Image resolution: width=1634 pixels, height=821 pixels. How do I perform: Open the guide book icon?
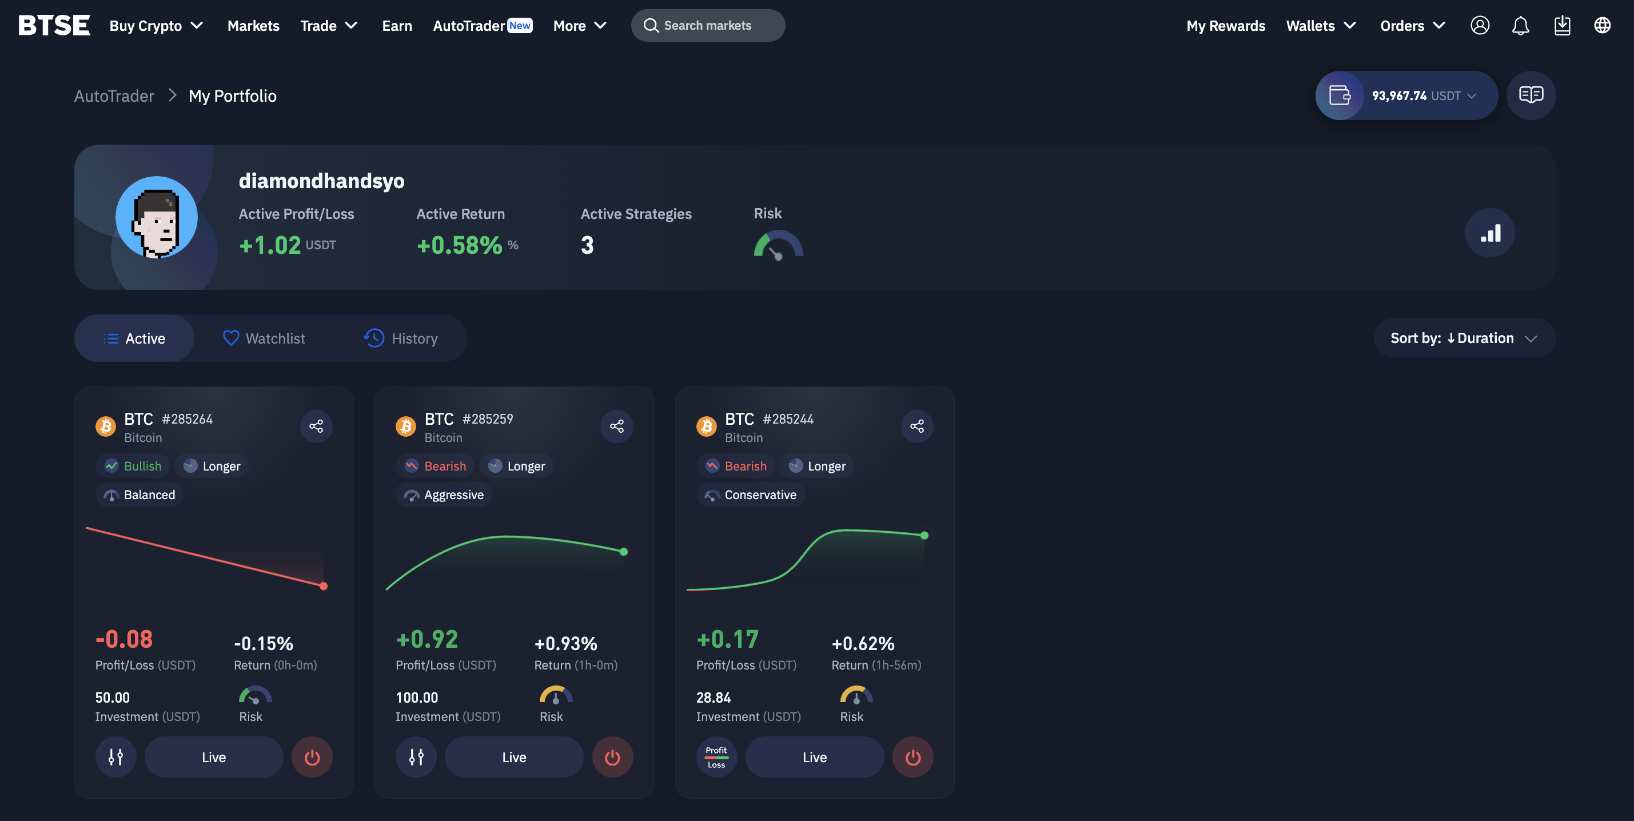click(x=1531, y=95)
